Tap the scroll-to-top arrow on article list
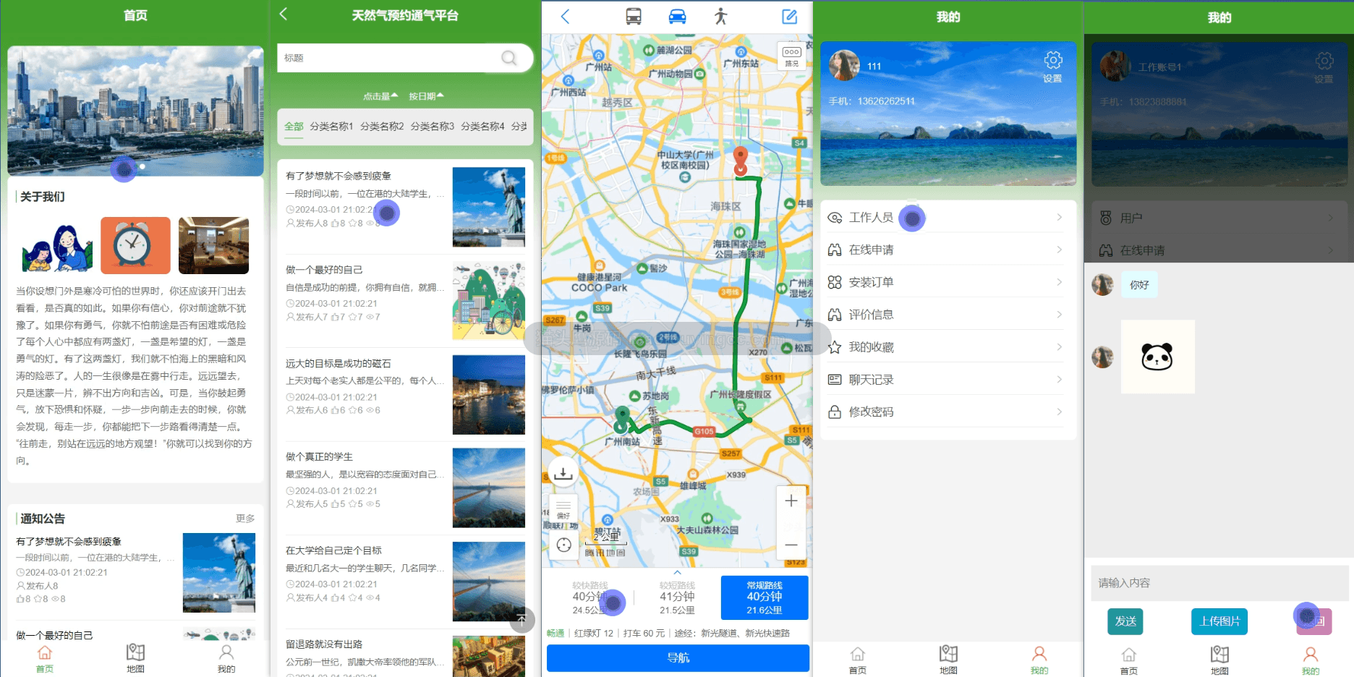 521,620
